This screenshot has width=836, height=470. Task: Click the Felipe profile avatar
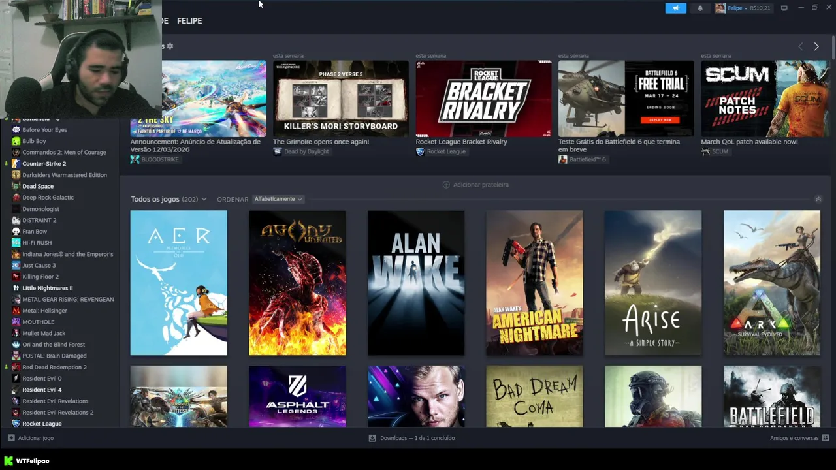coord(720,8)
